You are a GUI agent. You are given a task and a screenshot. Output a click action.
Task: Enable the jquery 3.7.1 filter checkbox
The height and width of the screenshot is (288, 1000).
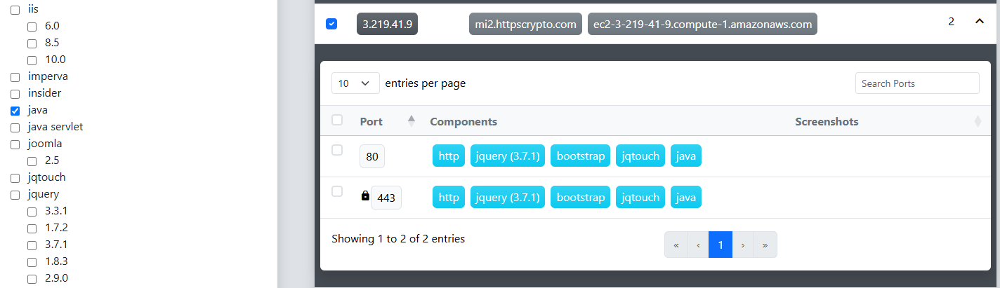32,245
